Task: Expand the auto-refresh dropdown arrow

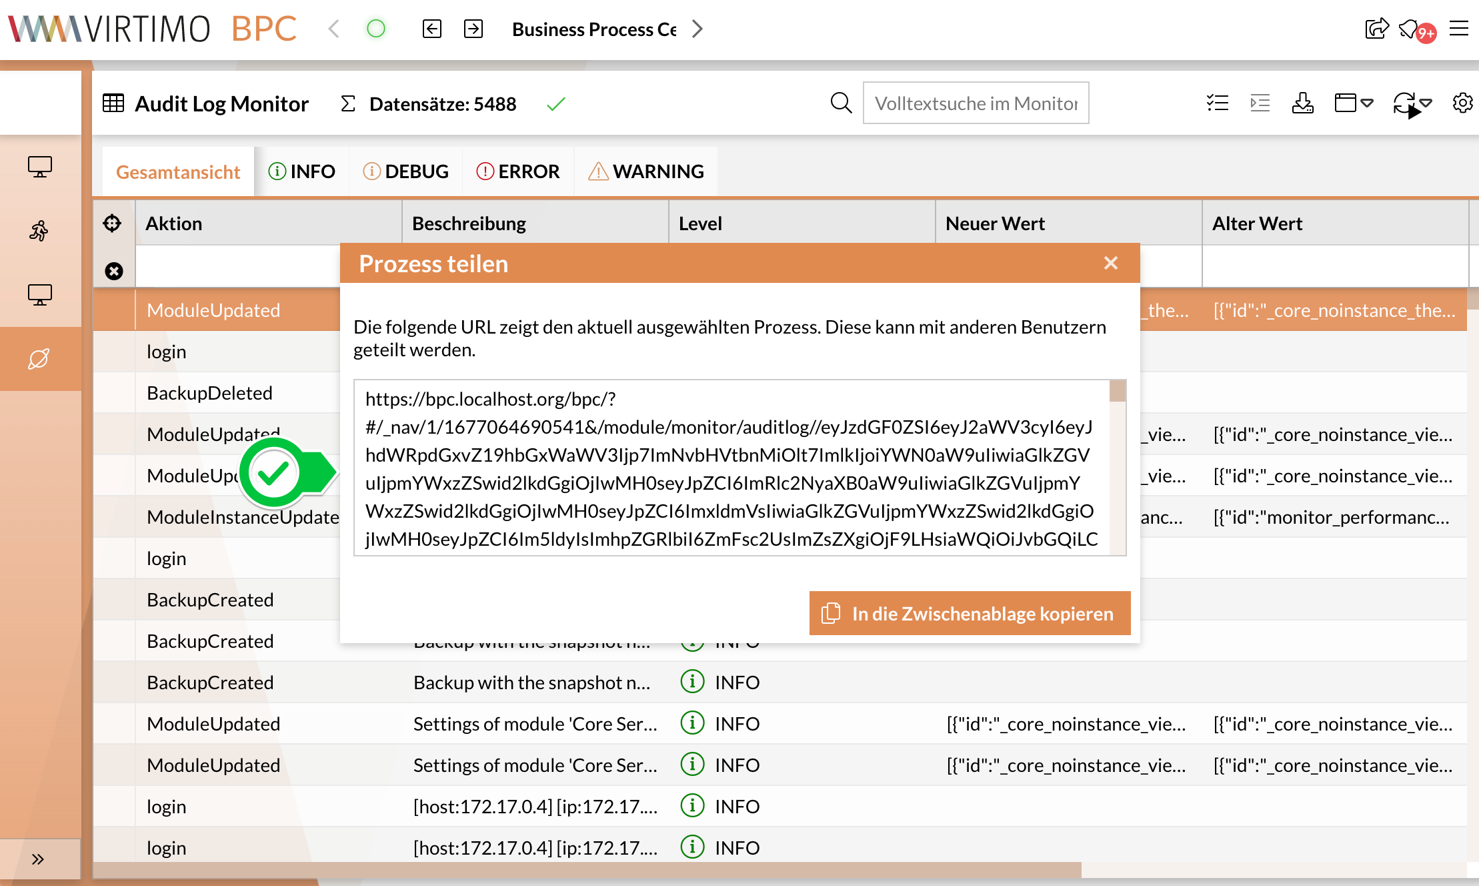Action: (x=1426, y=103)
